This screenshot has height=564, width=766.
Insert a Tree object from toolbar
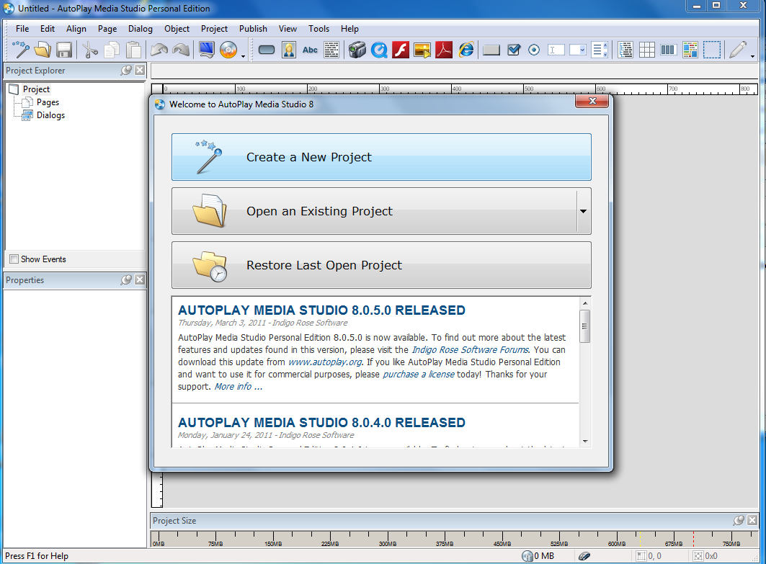tap(625, 50)
